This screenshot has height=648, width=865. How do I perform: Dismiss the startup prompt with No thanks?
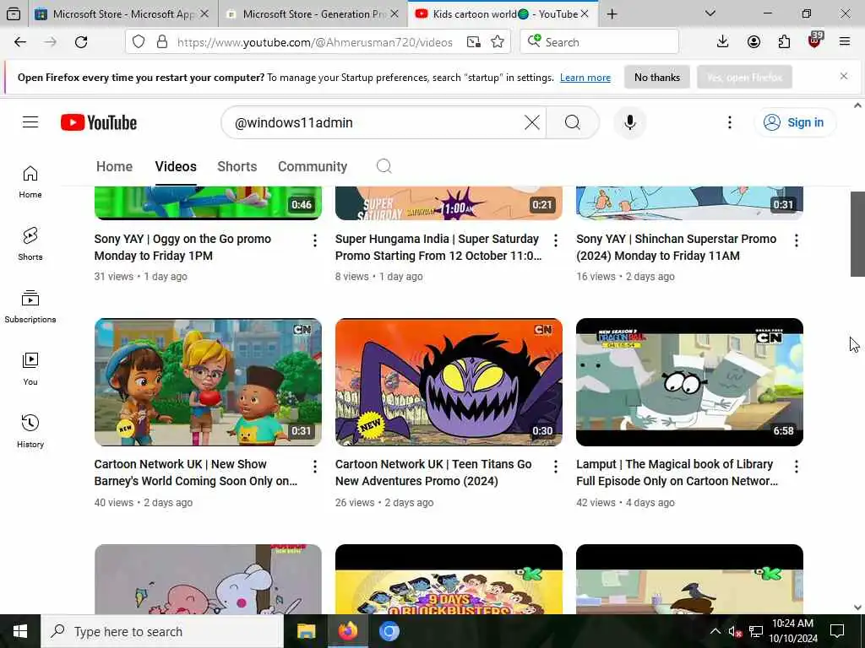click(656, 77)
